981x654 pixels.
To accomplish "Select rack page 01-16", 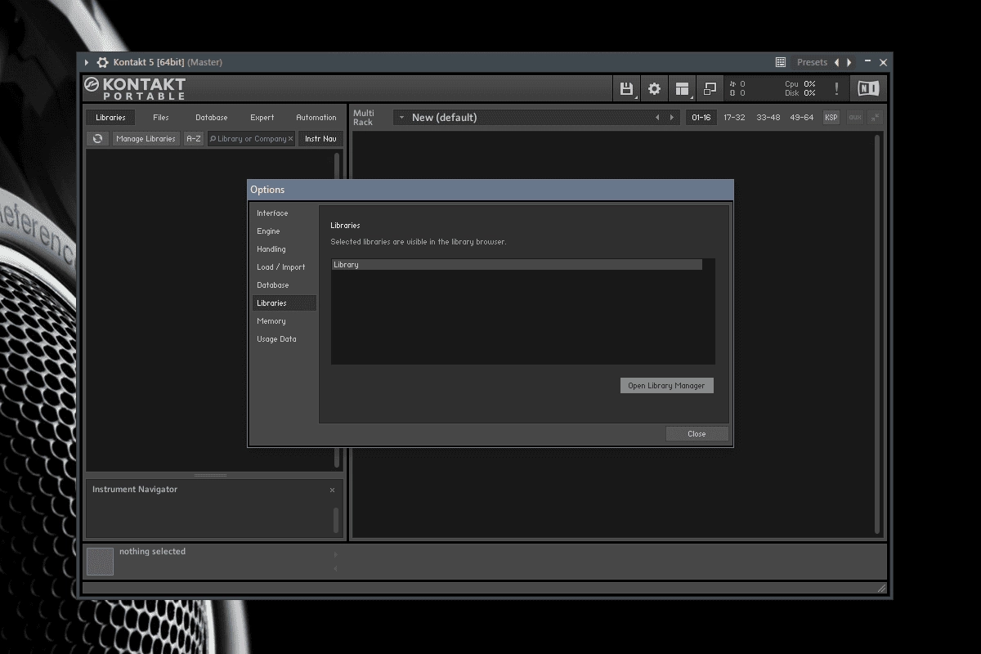I will coord(701,118).
